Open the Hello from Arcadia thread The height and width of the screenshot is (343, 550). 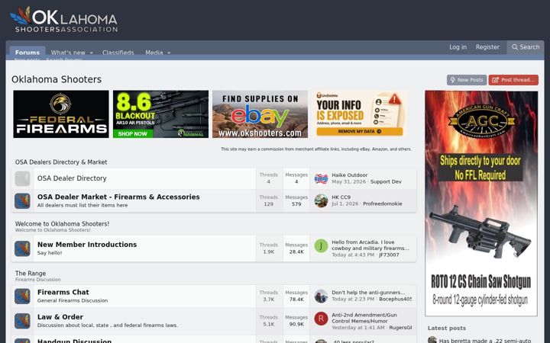pos(370,245)
